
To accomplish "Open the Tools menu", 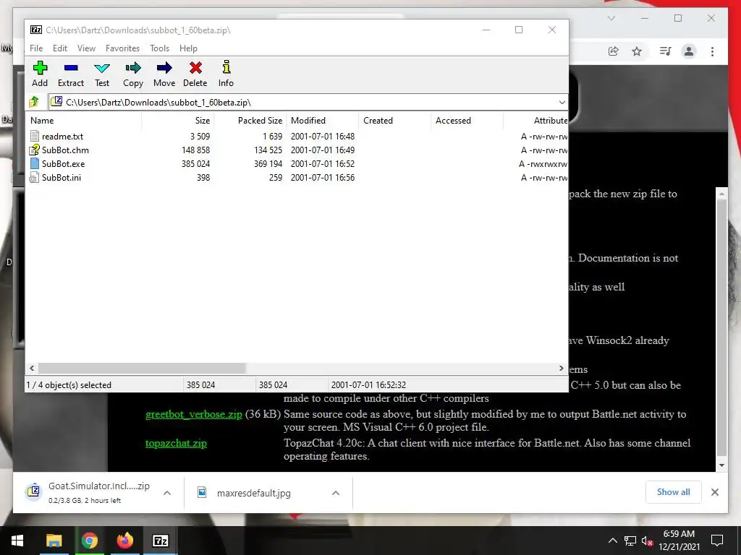I will (159, 48).
